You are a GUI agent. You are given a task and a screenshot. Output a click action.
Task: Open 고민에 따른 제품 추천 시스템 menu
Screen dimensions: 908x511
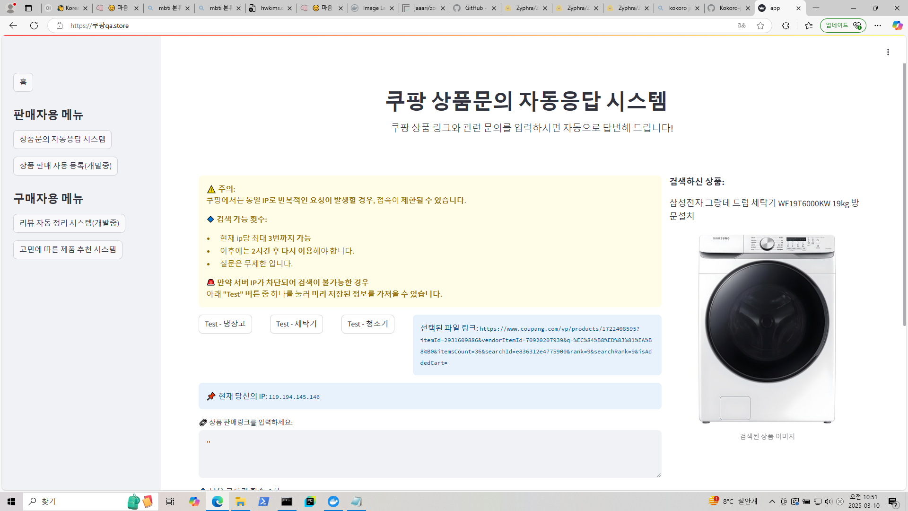click(68, 250)
